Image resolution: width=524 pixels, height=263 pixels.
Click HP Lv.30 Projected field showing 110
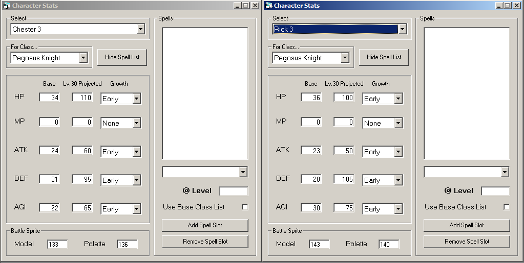(x=82, y=98)
